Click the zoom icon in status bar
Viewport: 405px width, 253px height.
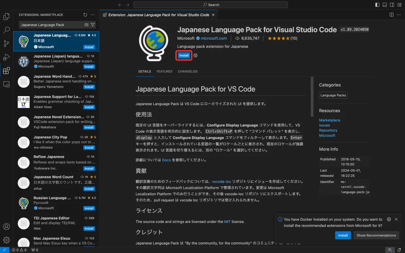(390, 250)
